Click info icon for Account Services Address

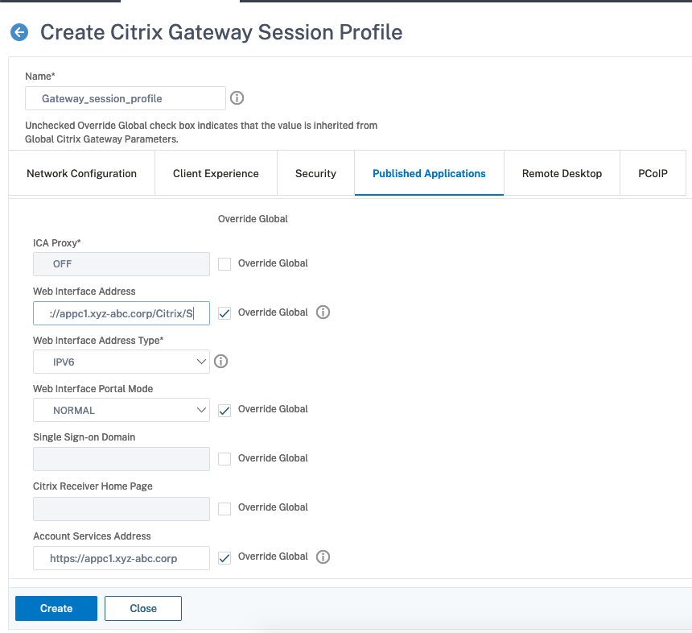pos(323,556)
